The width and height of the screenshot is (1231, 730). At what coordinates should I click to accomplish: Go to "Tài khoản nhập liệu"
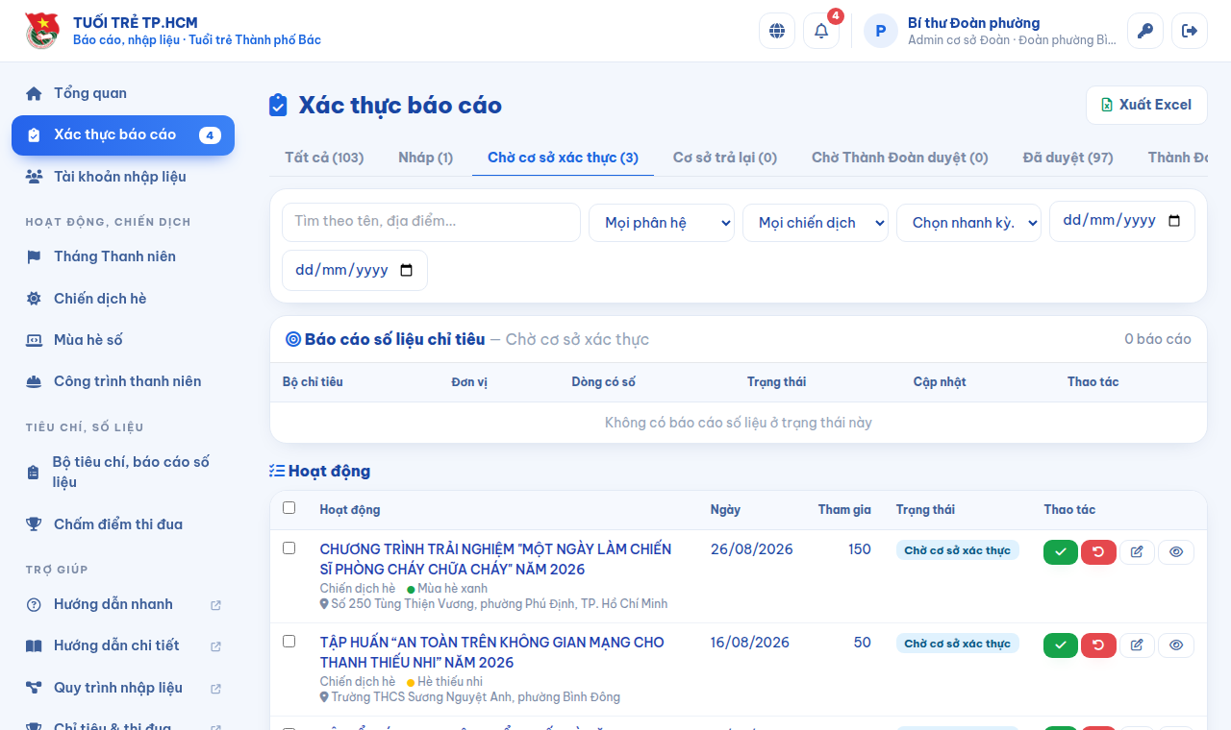click(x=123, y=177)
